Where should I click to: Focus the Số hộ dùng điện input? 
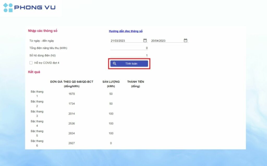click(129, 55)
